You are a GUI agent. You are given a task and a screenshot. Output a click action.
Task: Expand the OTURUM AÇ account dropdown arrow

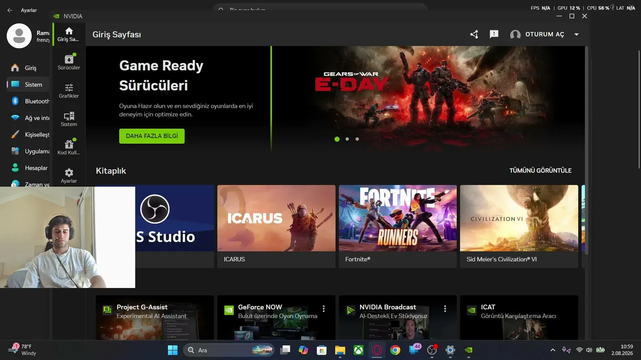576,34
